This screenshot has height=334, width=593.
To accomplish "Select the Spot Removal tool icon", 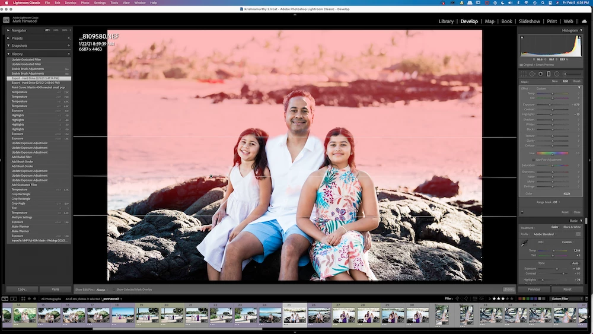I will 532,74.
